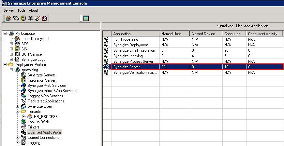284x146 pixels.
Task: Expand the SIS tree node
Action: tap(11, 49)
